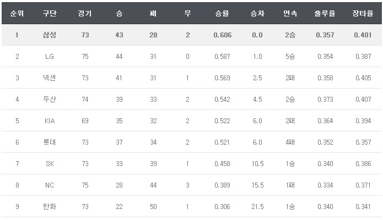The width and height of the screenshot is (383, 220).
Task: Click the 한화 team name
Action: [50, 206]
